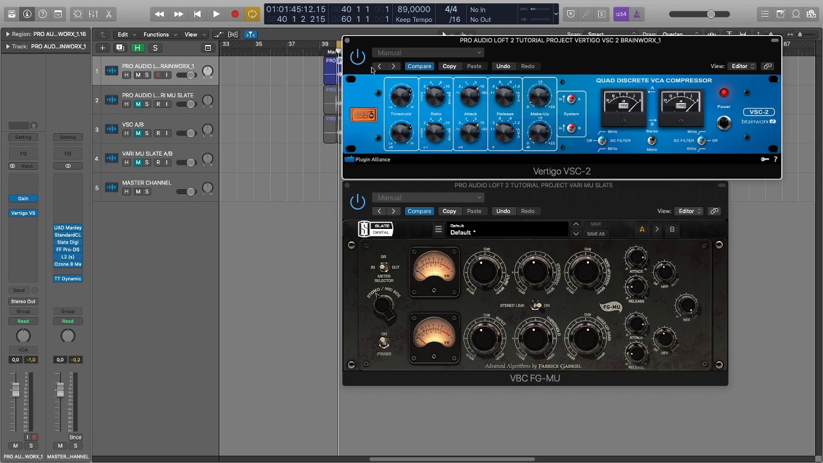Click Undo in the Vertigo VSC-2 window
823x463 pixels.
tap(503, 66)
